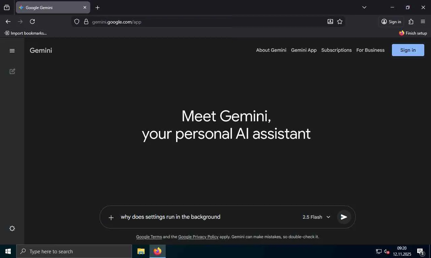Viewport: 431px width, 258px height.
Task: Click Import bookmarks in bookmarks bar
Action: tap(26, 33)
